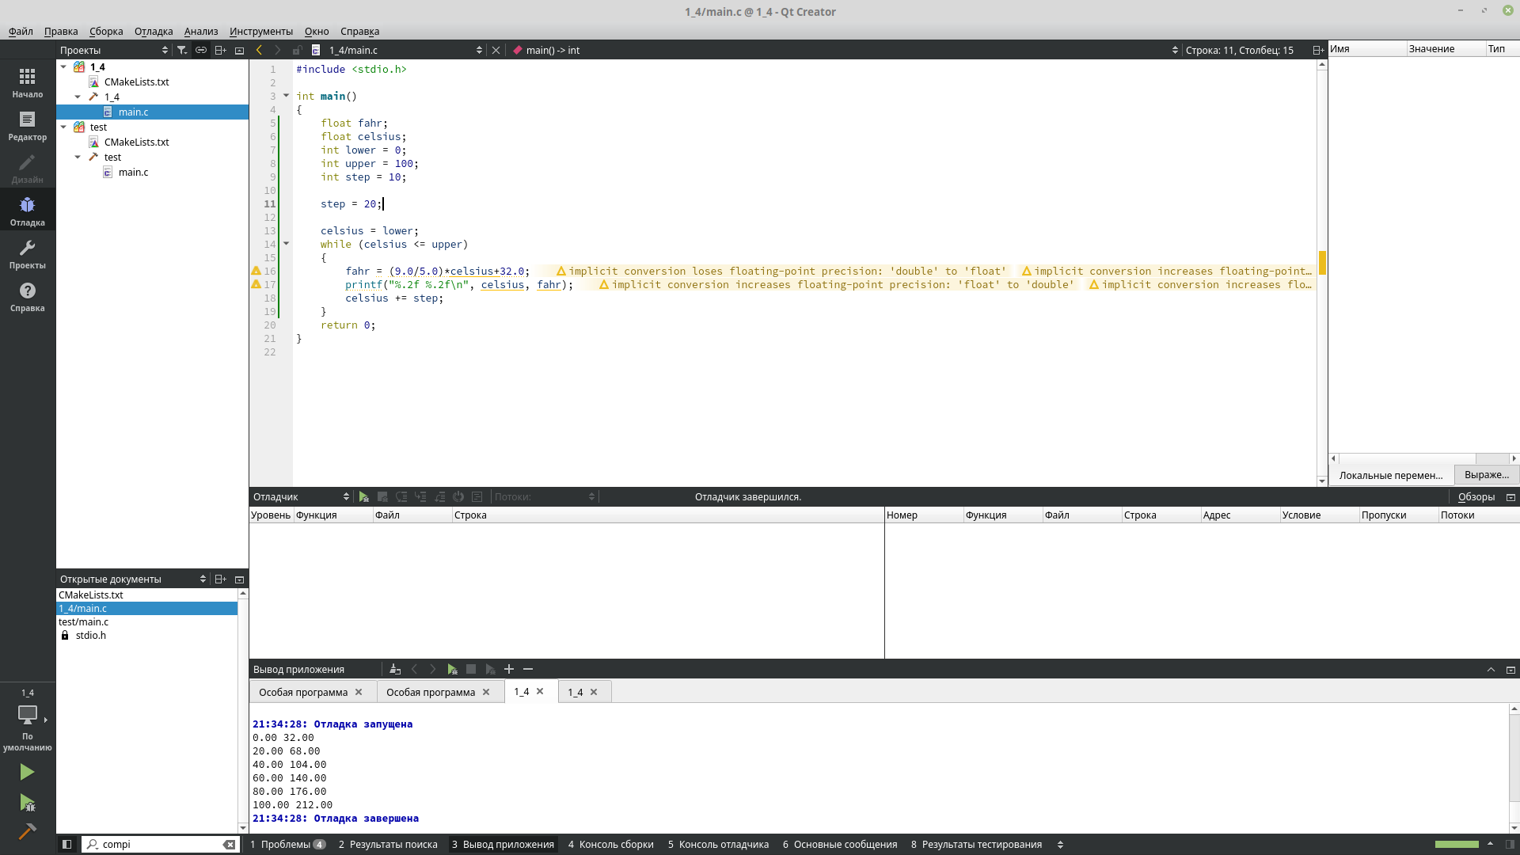Screen dimensions: 1520x855
Task: Open the Обзоры views button
Action: click(x=1476, y=496)
